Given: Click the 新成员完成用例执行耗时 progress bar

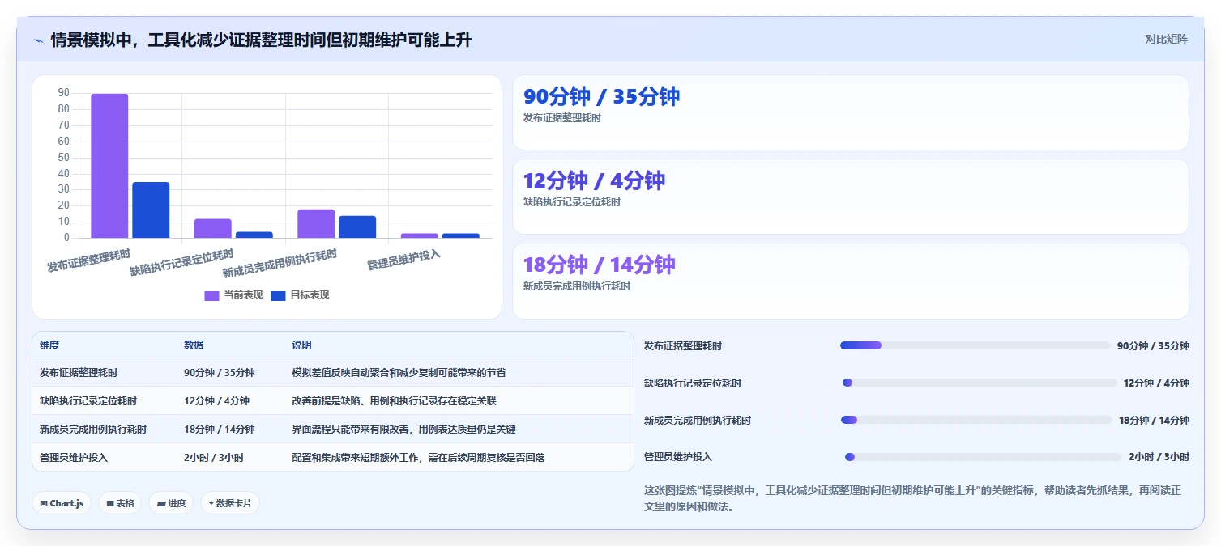Looking at the screenshot, I should click(x=976, y=420).
